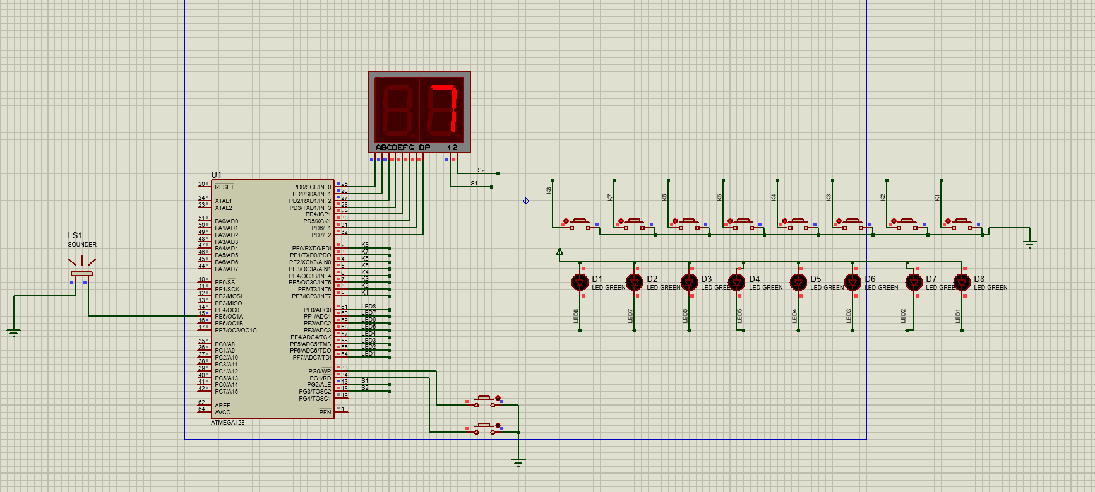Toggle the latch on push button K4
Viewport: 1095px width, 492px height.
pyautogui.click(x=784, y=221)
